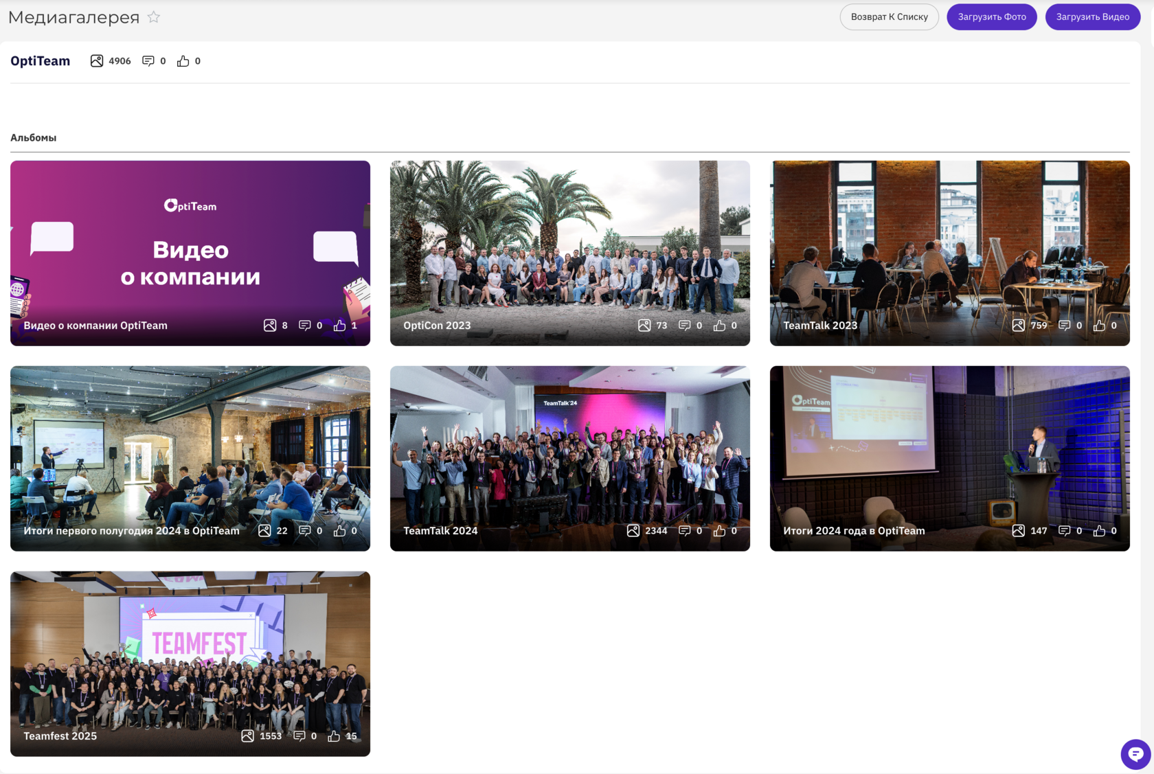Click photo count icon on Teamfest 2025
The width and height of the screenshot is (1154, 774).
(248, 736)
